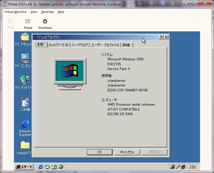Click the dialog's question mark help button

tap(161, 37)
